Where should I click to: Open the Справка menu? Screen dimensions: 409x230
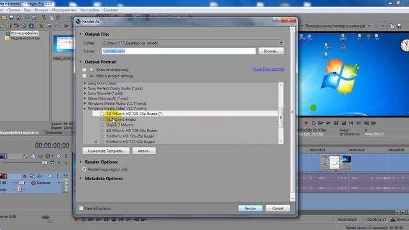(x=111, y=10)
